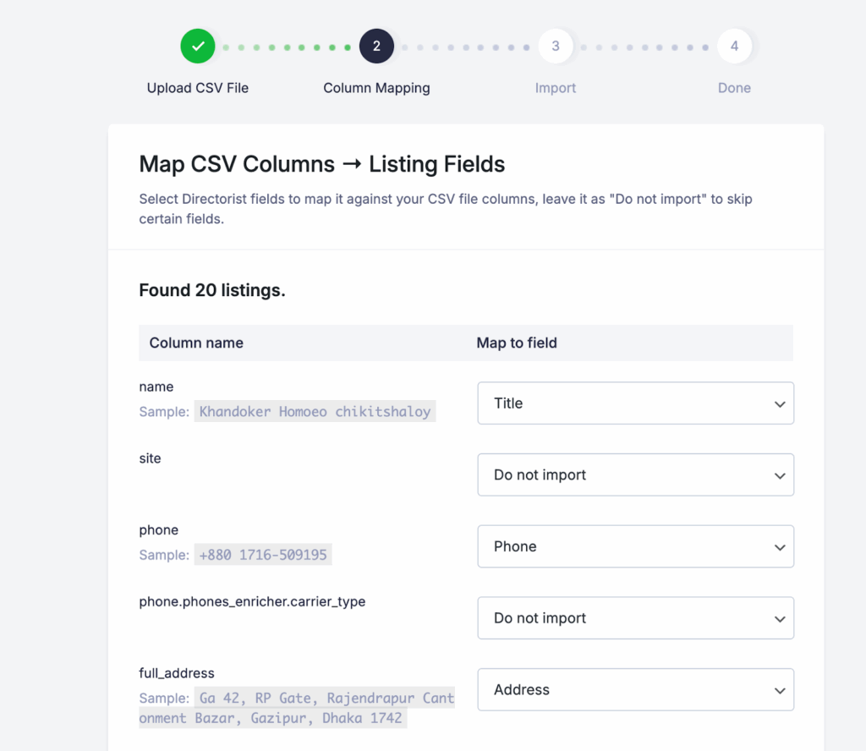866x751 pixels.
Task: Click the Found 20 listings text
Action: [212, 290]
